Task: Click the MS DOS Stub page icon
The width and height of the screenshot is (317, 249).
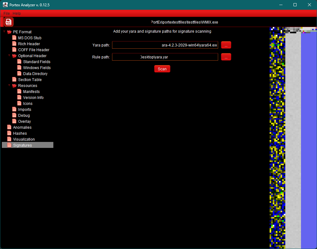Action: [14, 38]
